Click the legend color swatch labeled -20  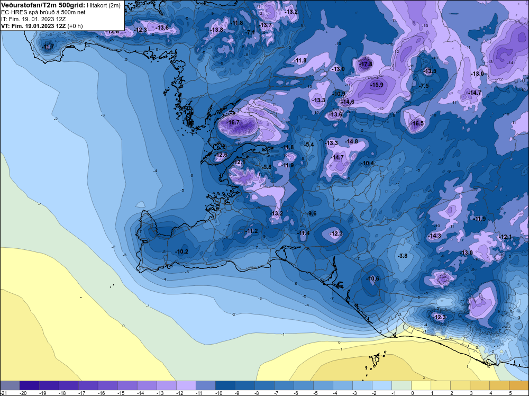point(29,385)
